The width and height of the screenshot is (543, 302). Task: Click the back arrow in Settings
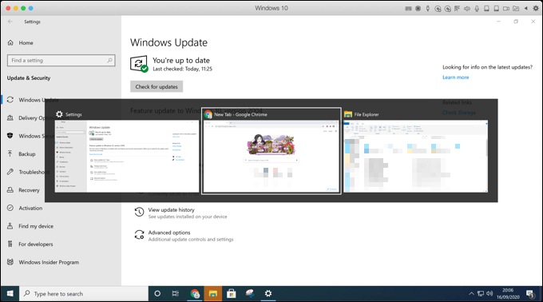pos(10,22)
